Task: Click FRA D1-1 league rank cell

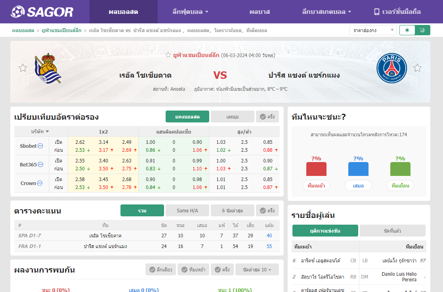Action: (x=30, y=246)
